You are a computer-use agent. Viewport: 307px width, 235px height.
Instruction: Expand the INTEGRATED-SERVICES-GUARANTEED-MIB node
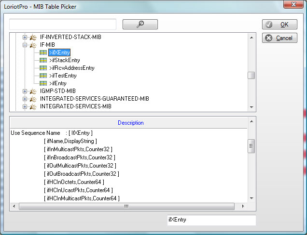pyautogui.click(x=25, y=99)
